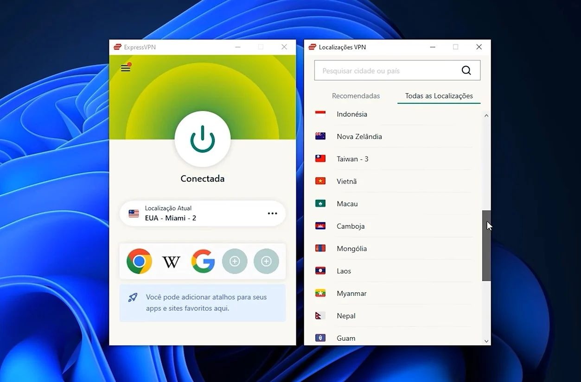Click the Taiwan flag icon

pyautogui.click(x=320, y=158)
